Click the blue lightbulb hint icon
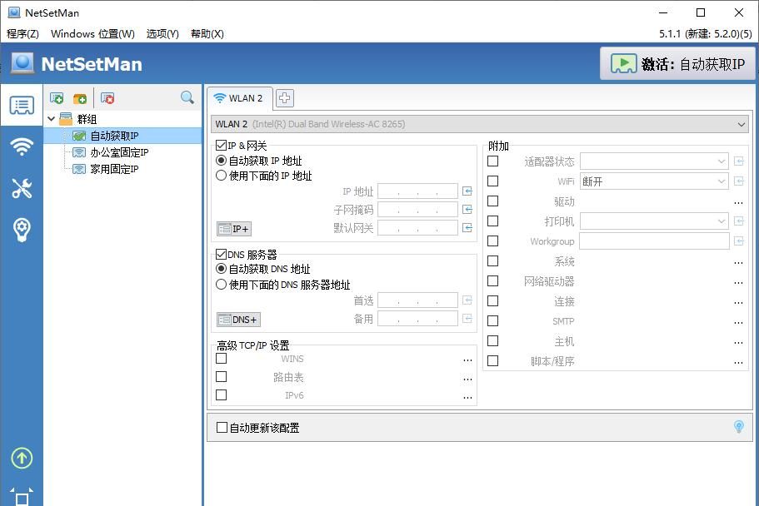759x506 pixels. click(x=739, y=426)
